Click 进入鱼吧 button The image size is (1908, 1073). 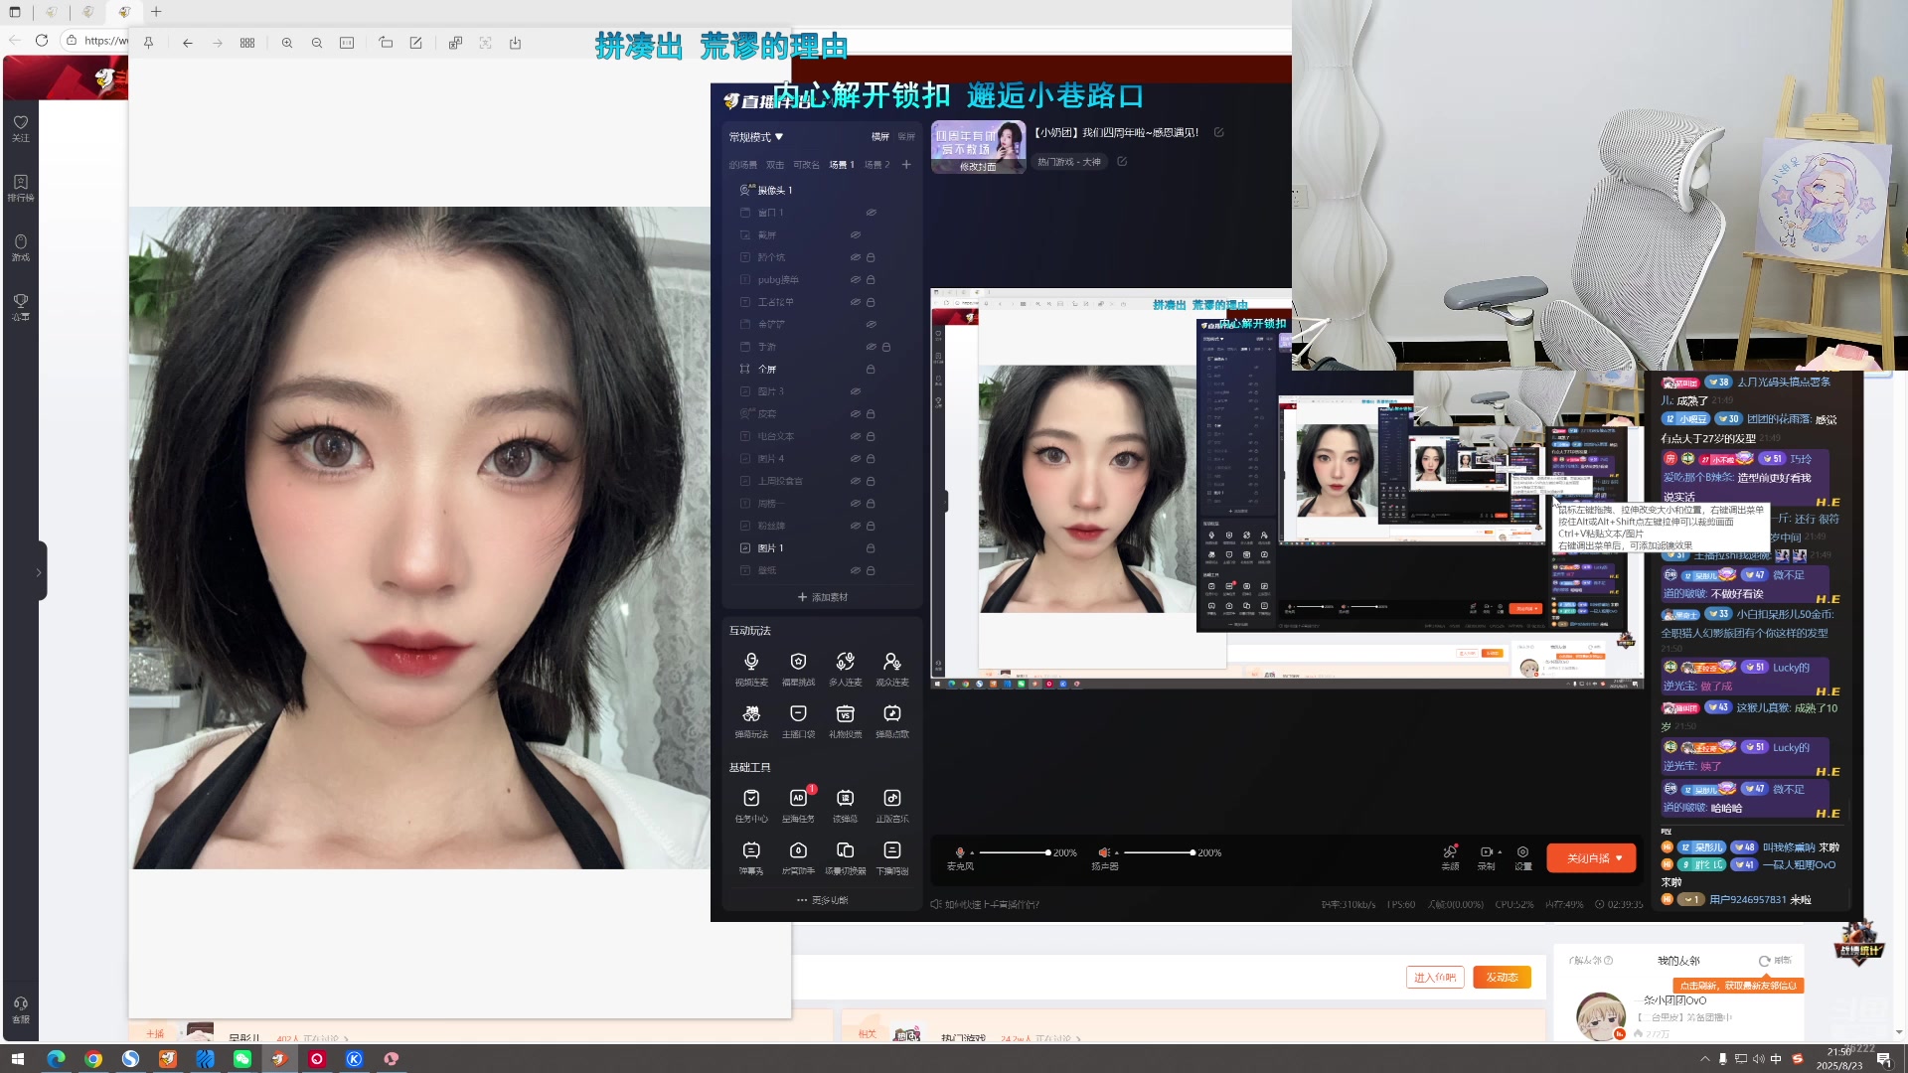coord(1435,978)
